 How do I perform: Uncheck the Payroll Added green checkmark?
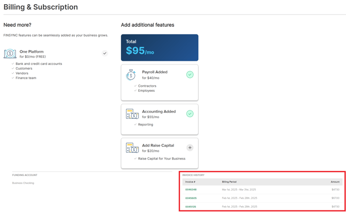[190, 75]
